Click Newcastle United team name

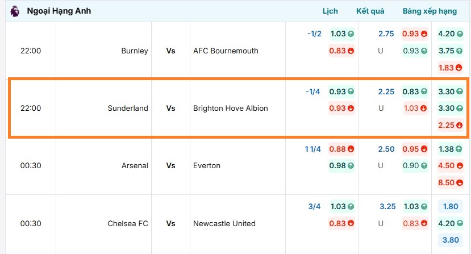coord(224,223)
